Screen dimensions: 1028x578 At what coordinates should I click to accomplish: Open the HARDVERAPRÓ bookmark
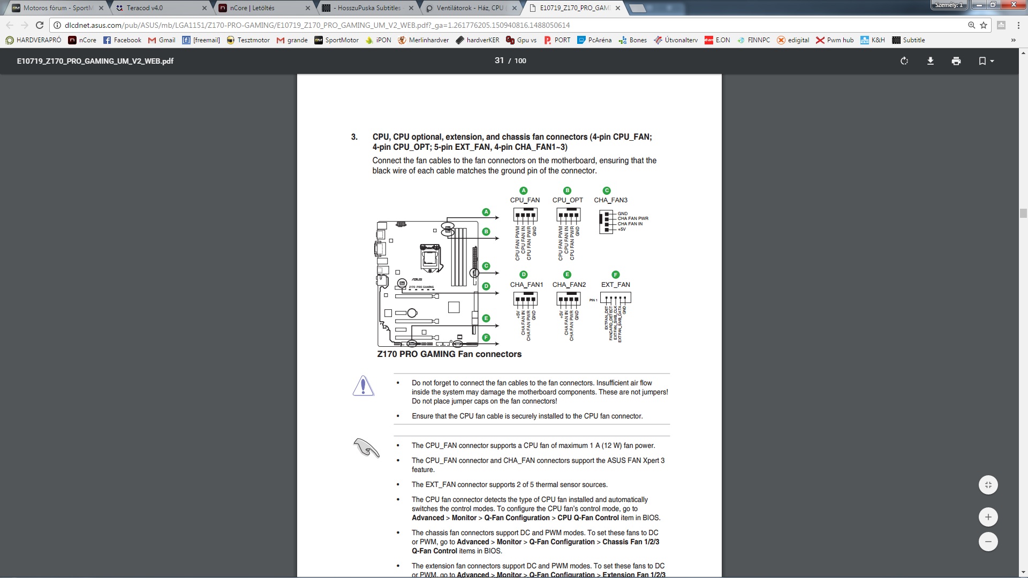coord(33,40)
